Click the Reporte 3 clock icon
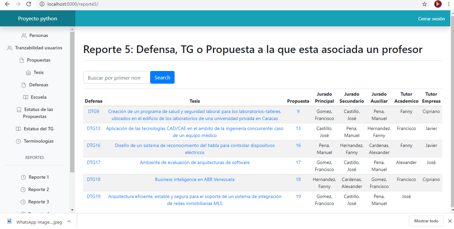The width and height of the screenshot is (454, 229). [23, 202]
